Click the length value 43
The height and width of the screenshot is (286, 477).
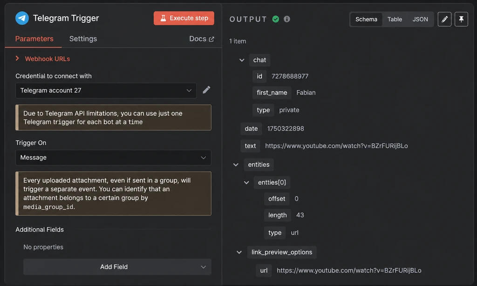click(x=300, y=215)
